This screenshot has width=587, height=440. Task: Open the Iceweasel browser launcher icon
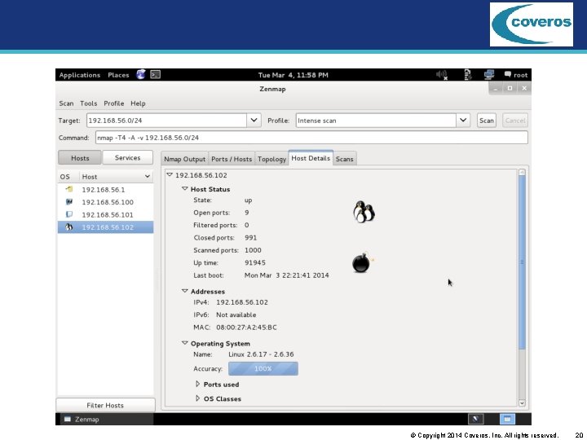(141, 74)
